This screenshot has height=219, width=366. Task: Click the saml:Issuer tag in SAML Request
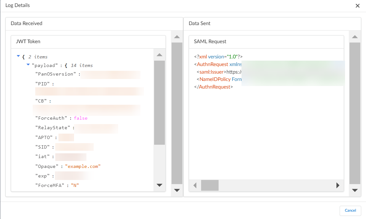click(211, 72)
